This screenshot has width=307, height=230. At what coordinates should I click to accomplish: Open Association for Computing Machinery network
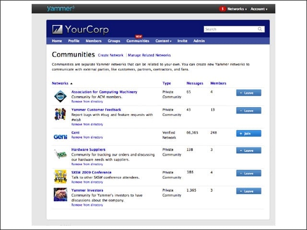(x=104, y=92)
